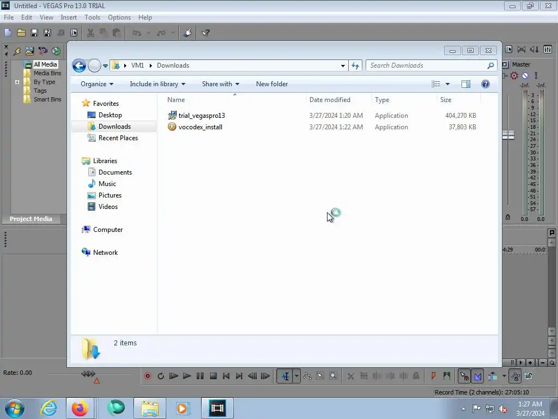Click the Open folder icon in VEGAS toolbar
Screen dimensions: 558x419
[21, 33]
